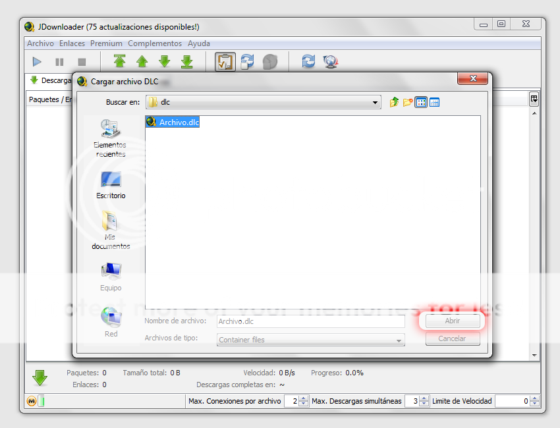
Task: Click the large green download arrow icon
Action: [x=40, y=378]
